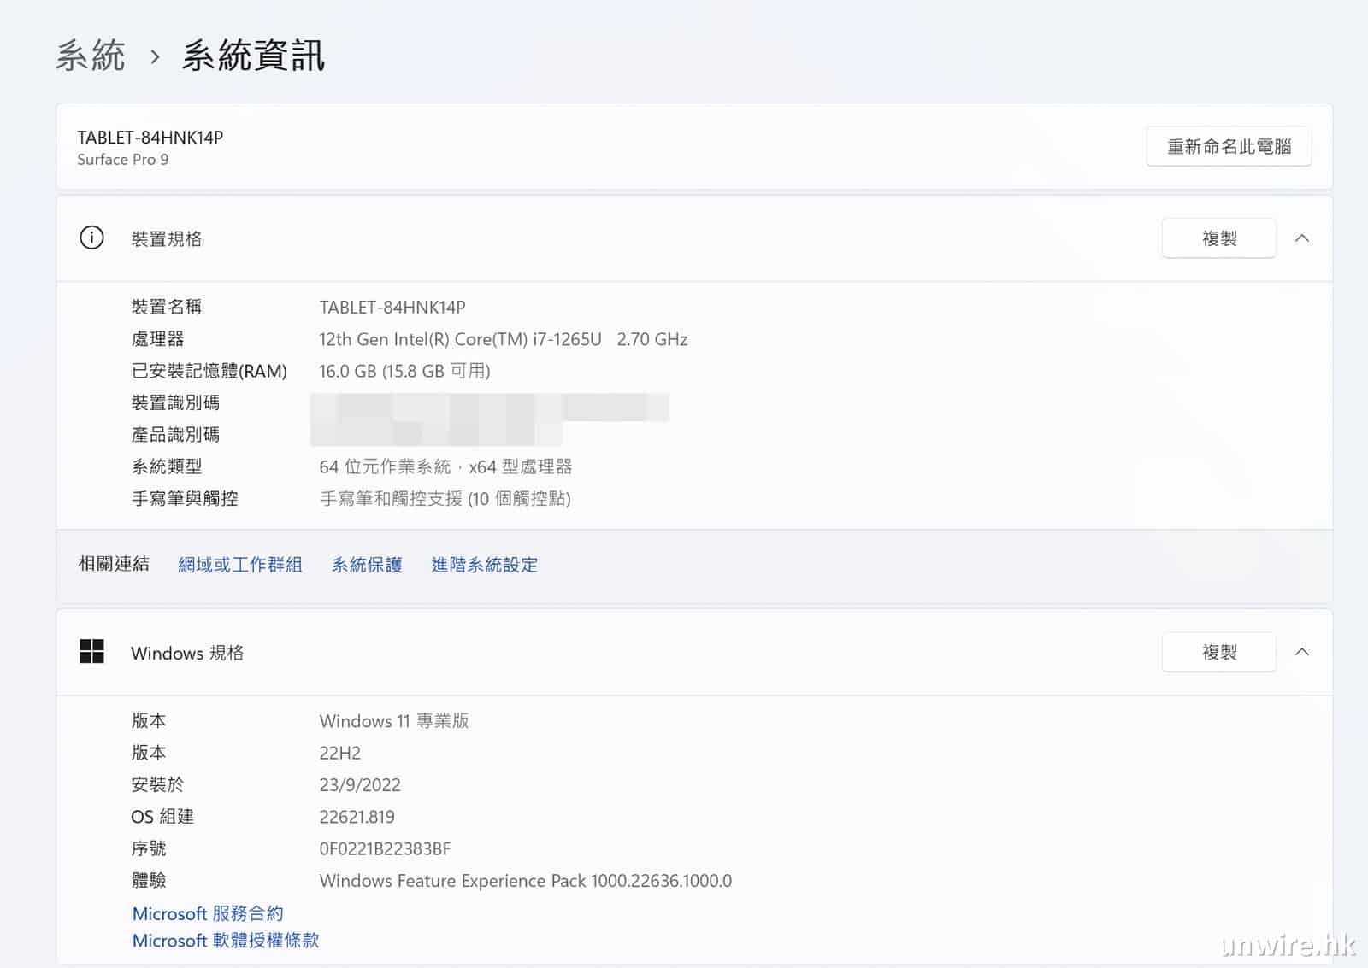Collapse the 裝置規格 section chevron
This screenshot has height=968, width=1368.
tap(1301, 238)
